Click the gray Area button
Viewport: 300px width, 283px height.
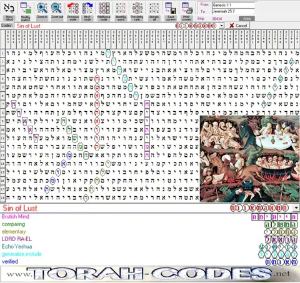click(x=247, y=19)
